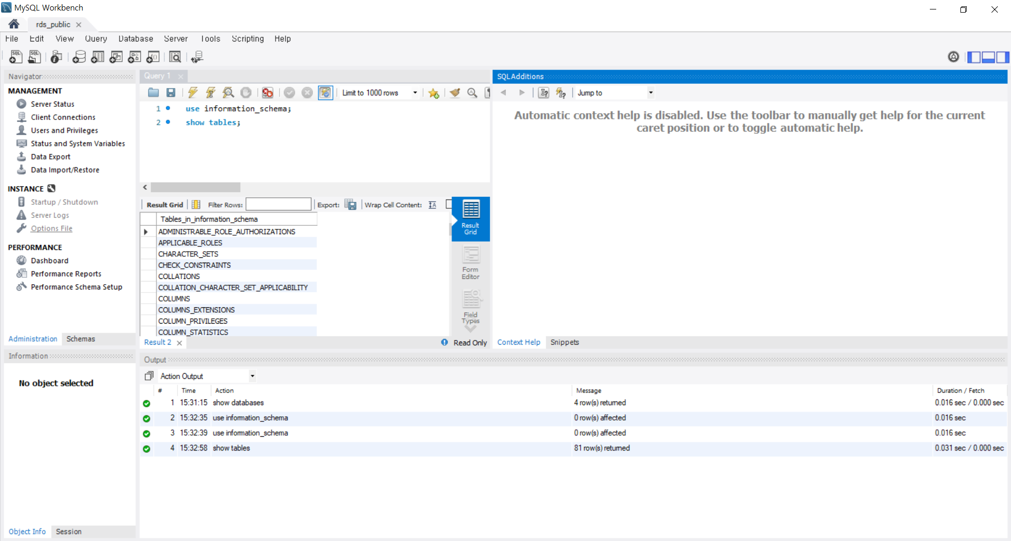Switch to Session tab in Information panel

pos(68,532)
